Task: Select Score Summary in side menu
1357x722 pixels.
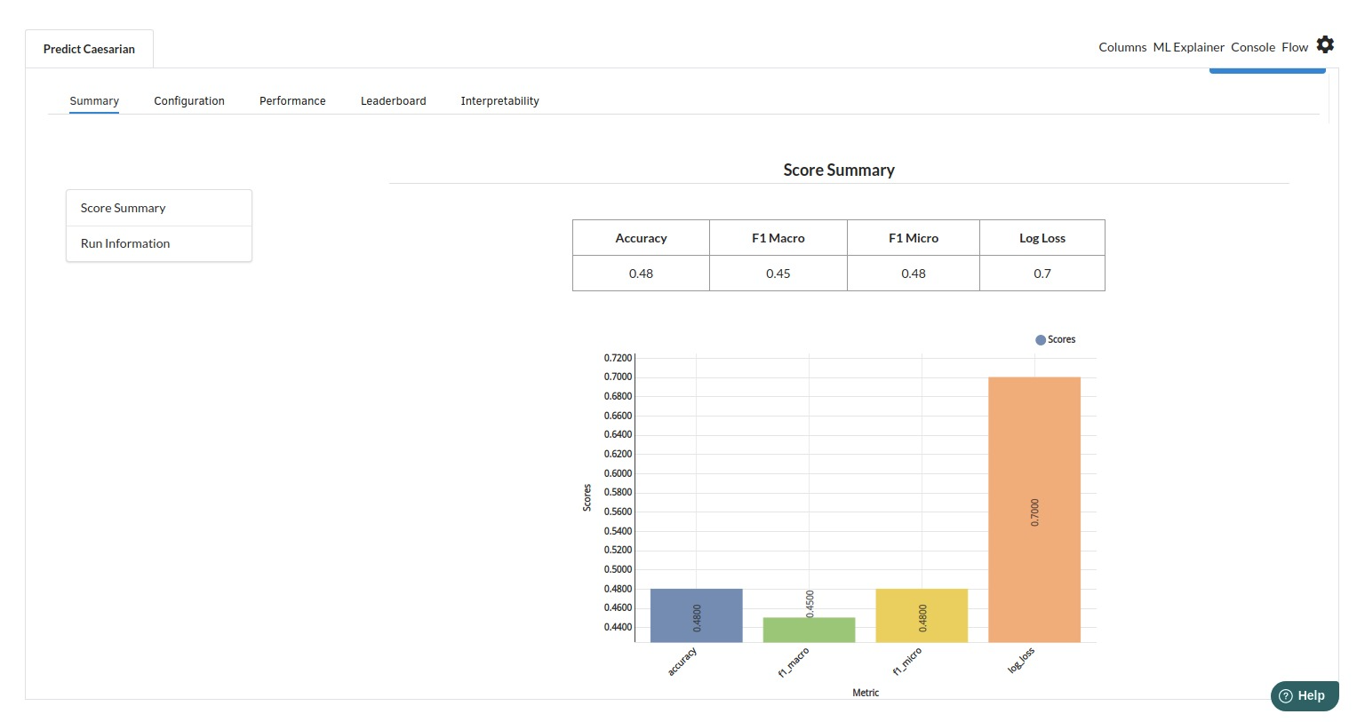Action: click(x=159, y=208)
